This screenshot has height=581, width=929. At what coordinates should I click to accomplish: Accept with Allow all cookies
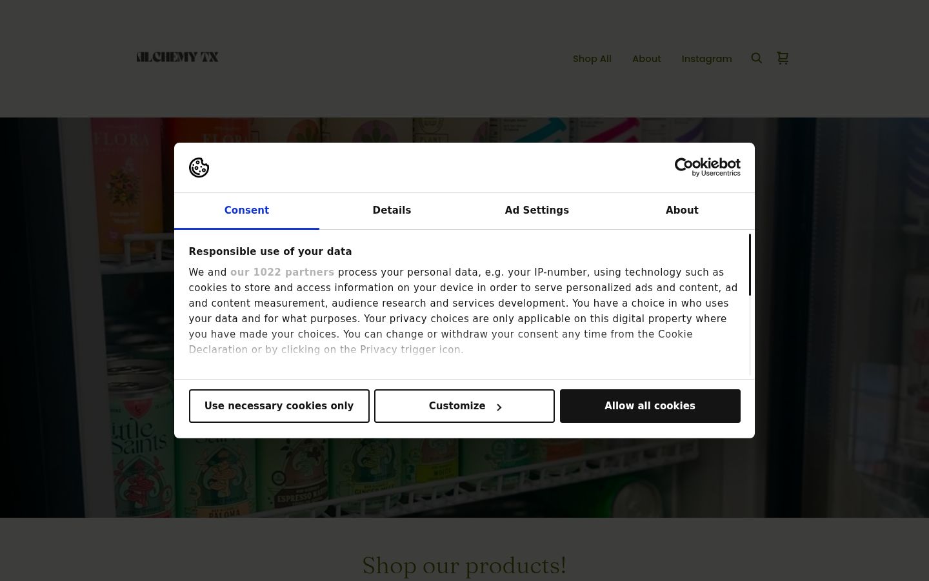pos(650,406)
